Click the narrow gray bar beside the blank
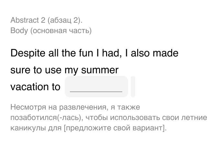Viewport: 220px width, 144px height. click(133, 87)
